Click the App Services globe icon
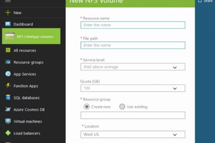The width and height of the screenshot is (215, 143). click(8, 74)
